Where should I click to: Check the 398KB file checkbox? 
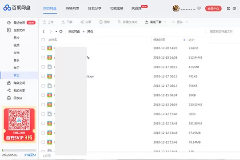[x=43, y=86]
